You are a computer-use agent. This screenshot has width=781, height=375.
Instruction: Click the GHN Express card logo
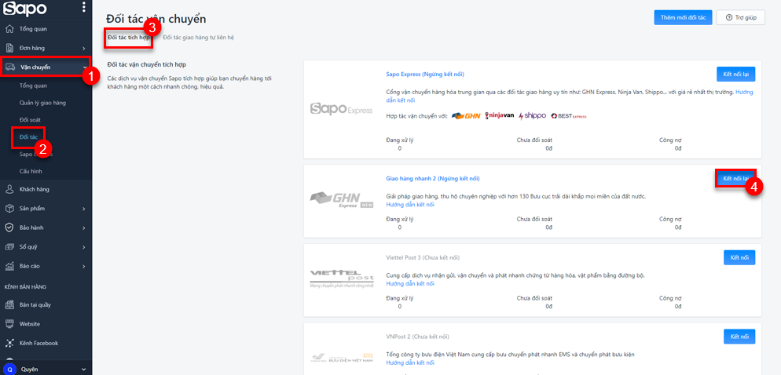[341, 199]
